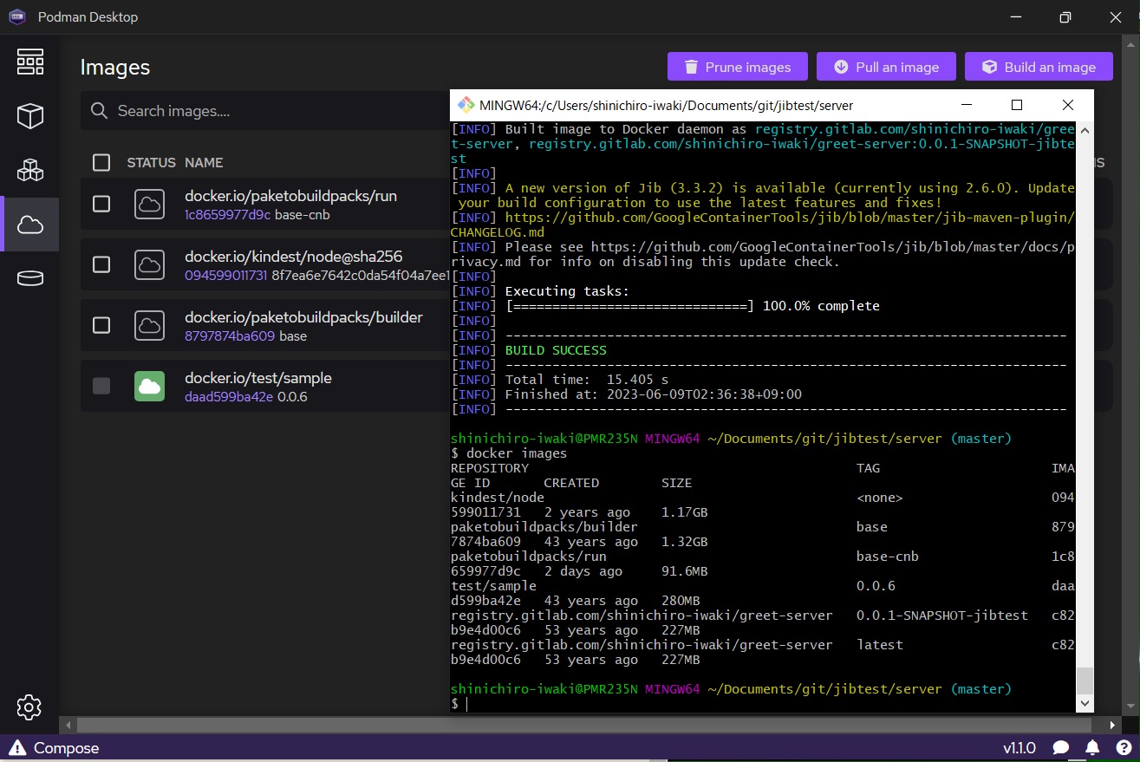1140x762 pixels.
Task: Click the help question mark icon
Action: point(1123,747)
